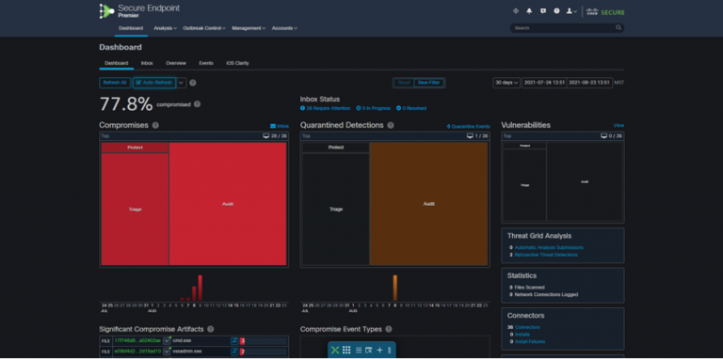
Task: Open the help question mark icon in the header
Action: click(x=556, y=11)
